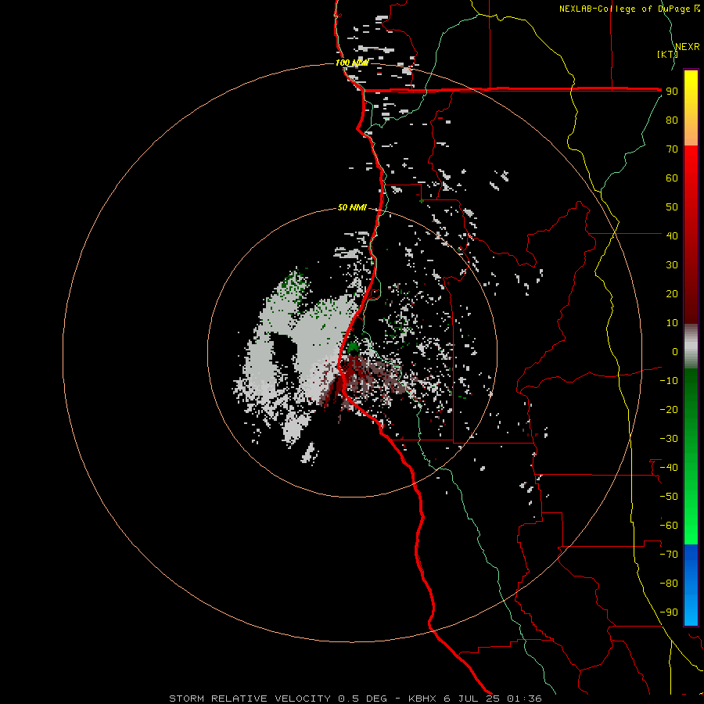704x704 pixels.
Task: Select the "-30" value on the velocity scale
Action: 669,439
